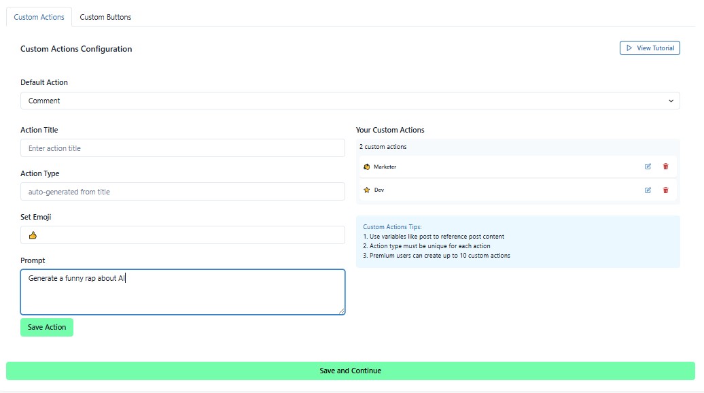Delete the Marketer action via trash icon
This screenshot has height=393, width=704.
tap(665, 166)
